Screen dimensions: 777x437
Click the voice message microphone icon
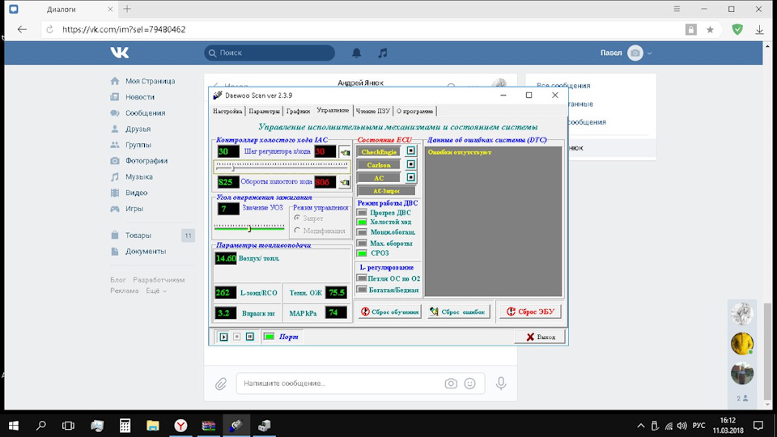tap(501, 383)
